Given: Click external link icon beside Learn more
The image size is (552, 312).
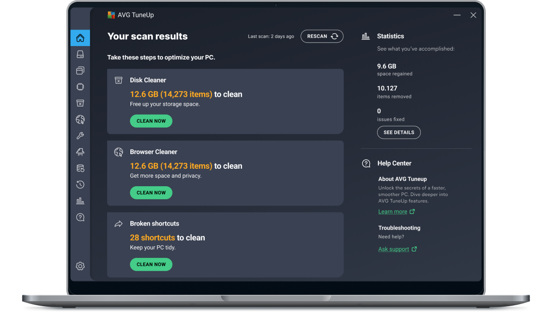Looking at the screenshot, I should click(x=412, y=212).
